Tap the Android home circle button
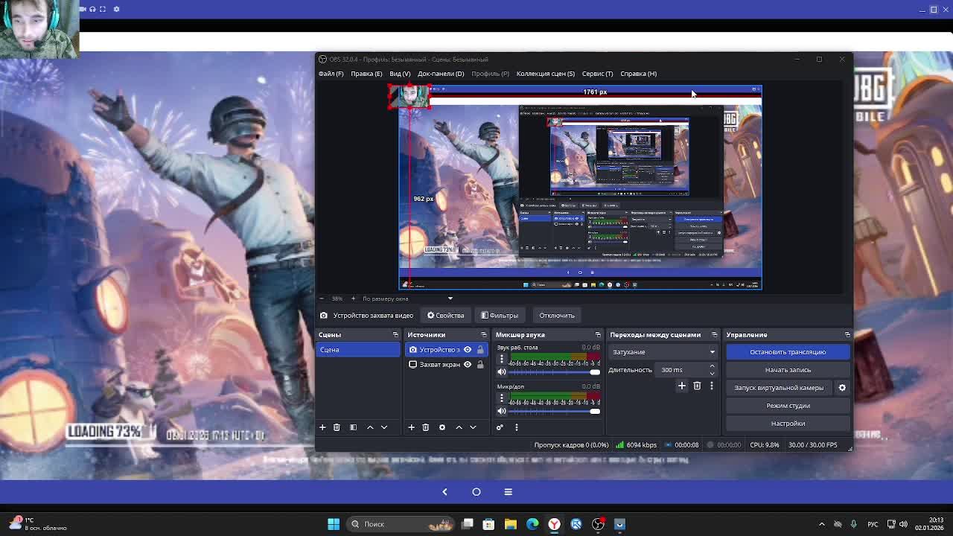 point(476,491)
